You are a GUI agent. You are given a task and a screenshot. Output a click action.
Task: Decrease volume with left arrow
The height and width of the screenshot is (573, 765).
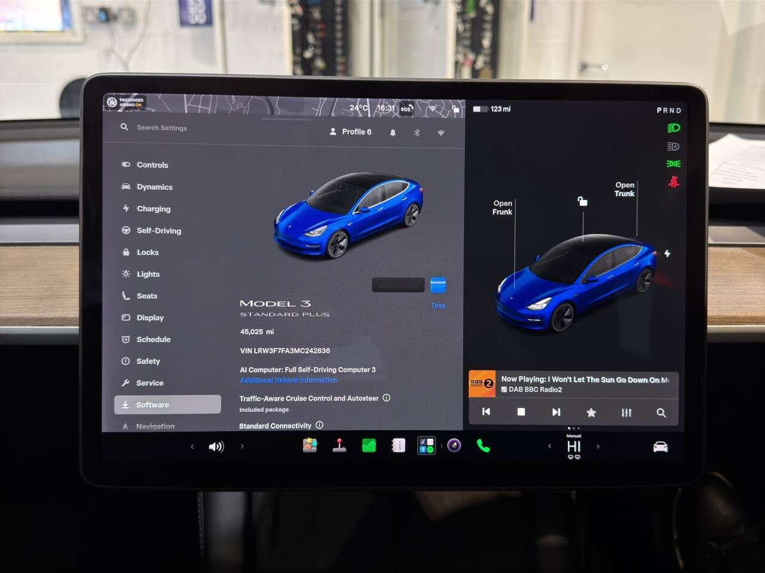[x=192, y=446]
